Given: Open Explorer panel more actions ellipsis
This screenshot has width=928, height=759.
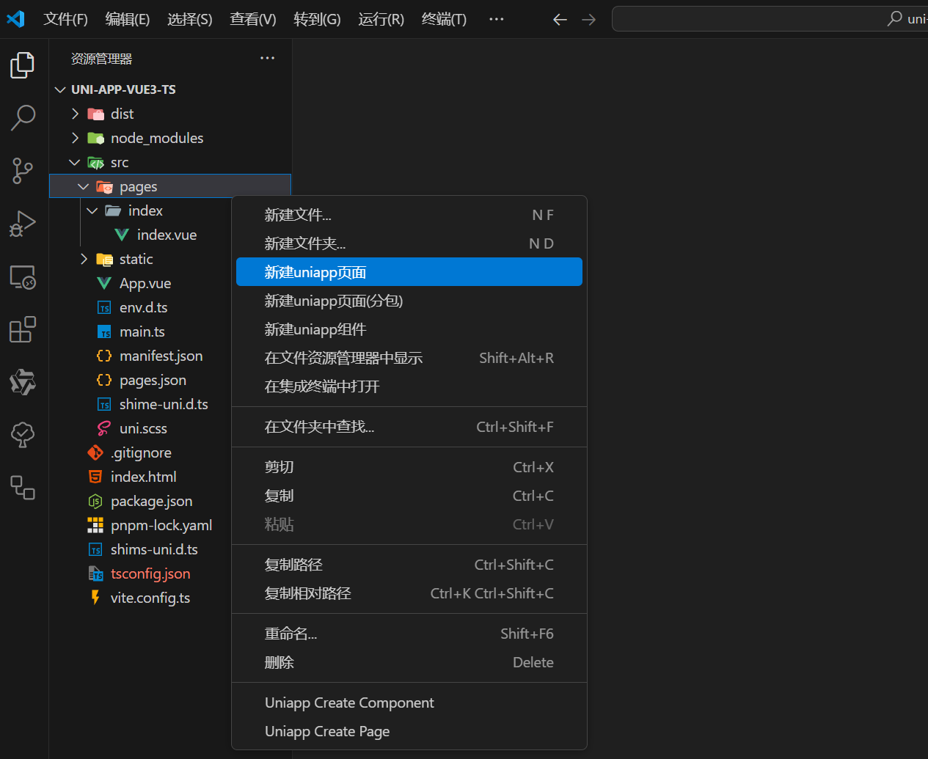Looking at the screenshot, I should tap(267, 58).
